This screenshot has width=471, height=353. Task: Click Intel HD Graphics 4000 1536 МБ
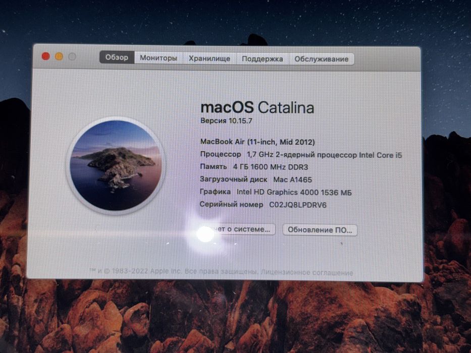294,192
